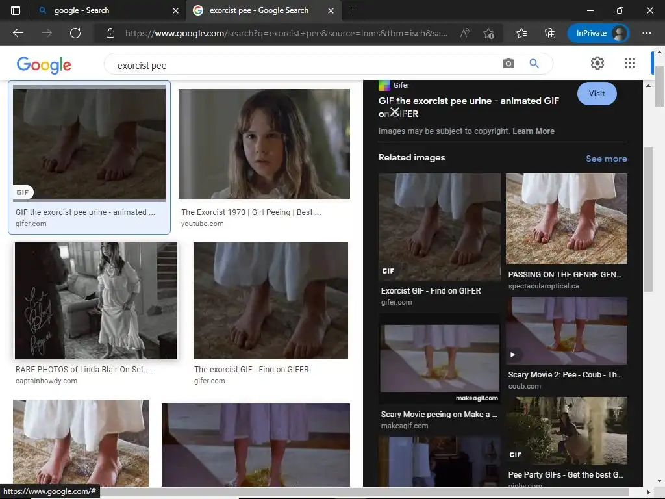
Task: Click the Google logo
Action: (44, 65)
